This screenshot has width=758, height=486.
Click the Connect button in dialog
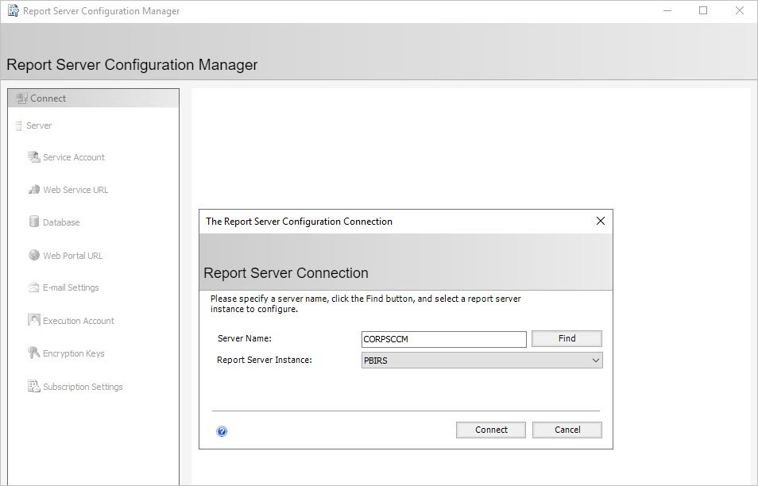pos(491,430)
